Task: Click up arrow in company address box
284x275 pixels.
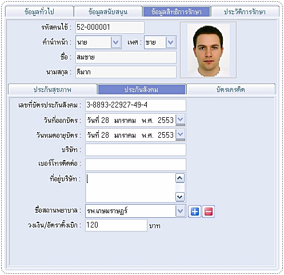Action: [x=180, y=178]
